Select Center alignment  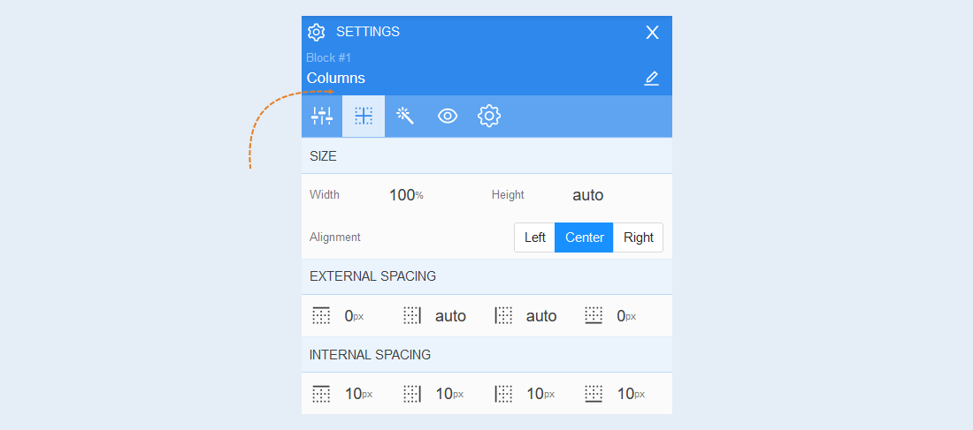pyautogui.click(x=584, y=238)
